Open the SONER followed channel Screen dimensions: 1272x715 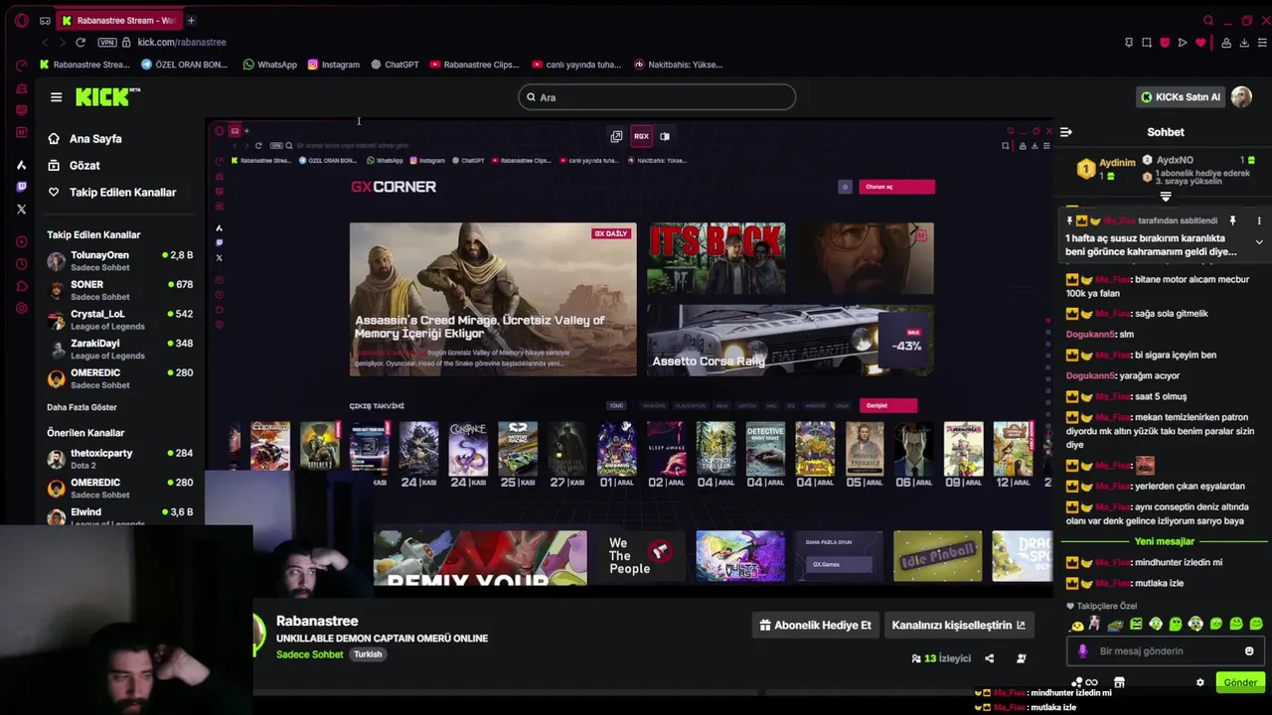pyautogui.click(x=119, y=290)
